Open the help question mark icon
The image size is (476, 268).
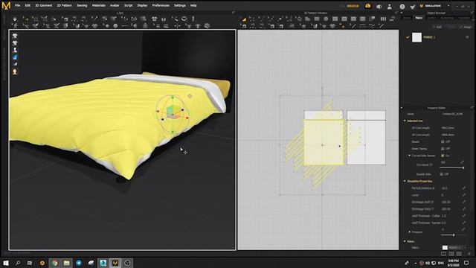pos(402,6)
